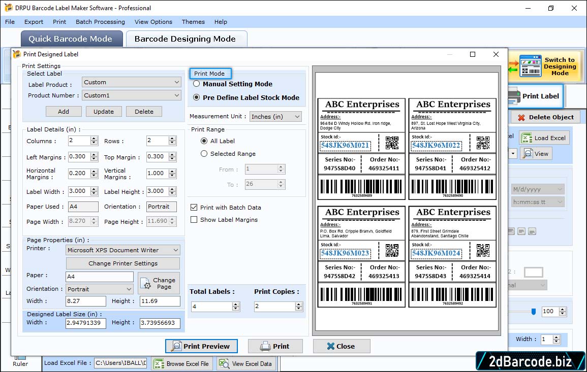The width and height of the screenshot is (587, 372).
Task: Switch to Barcode Designing Mode tab
Action: 187,39
